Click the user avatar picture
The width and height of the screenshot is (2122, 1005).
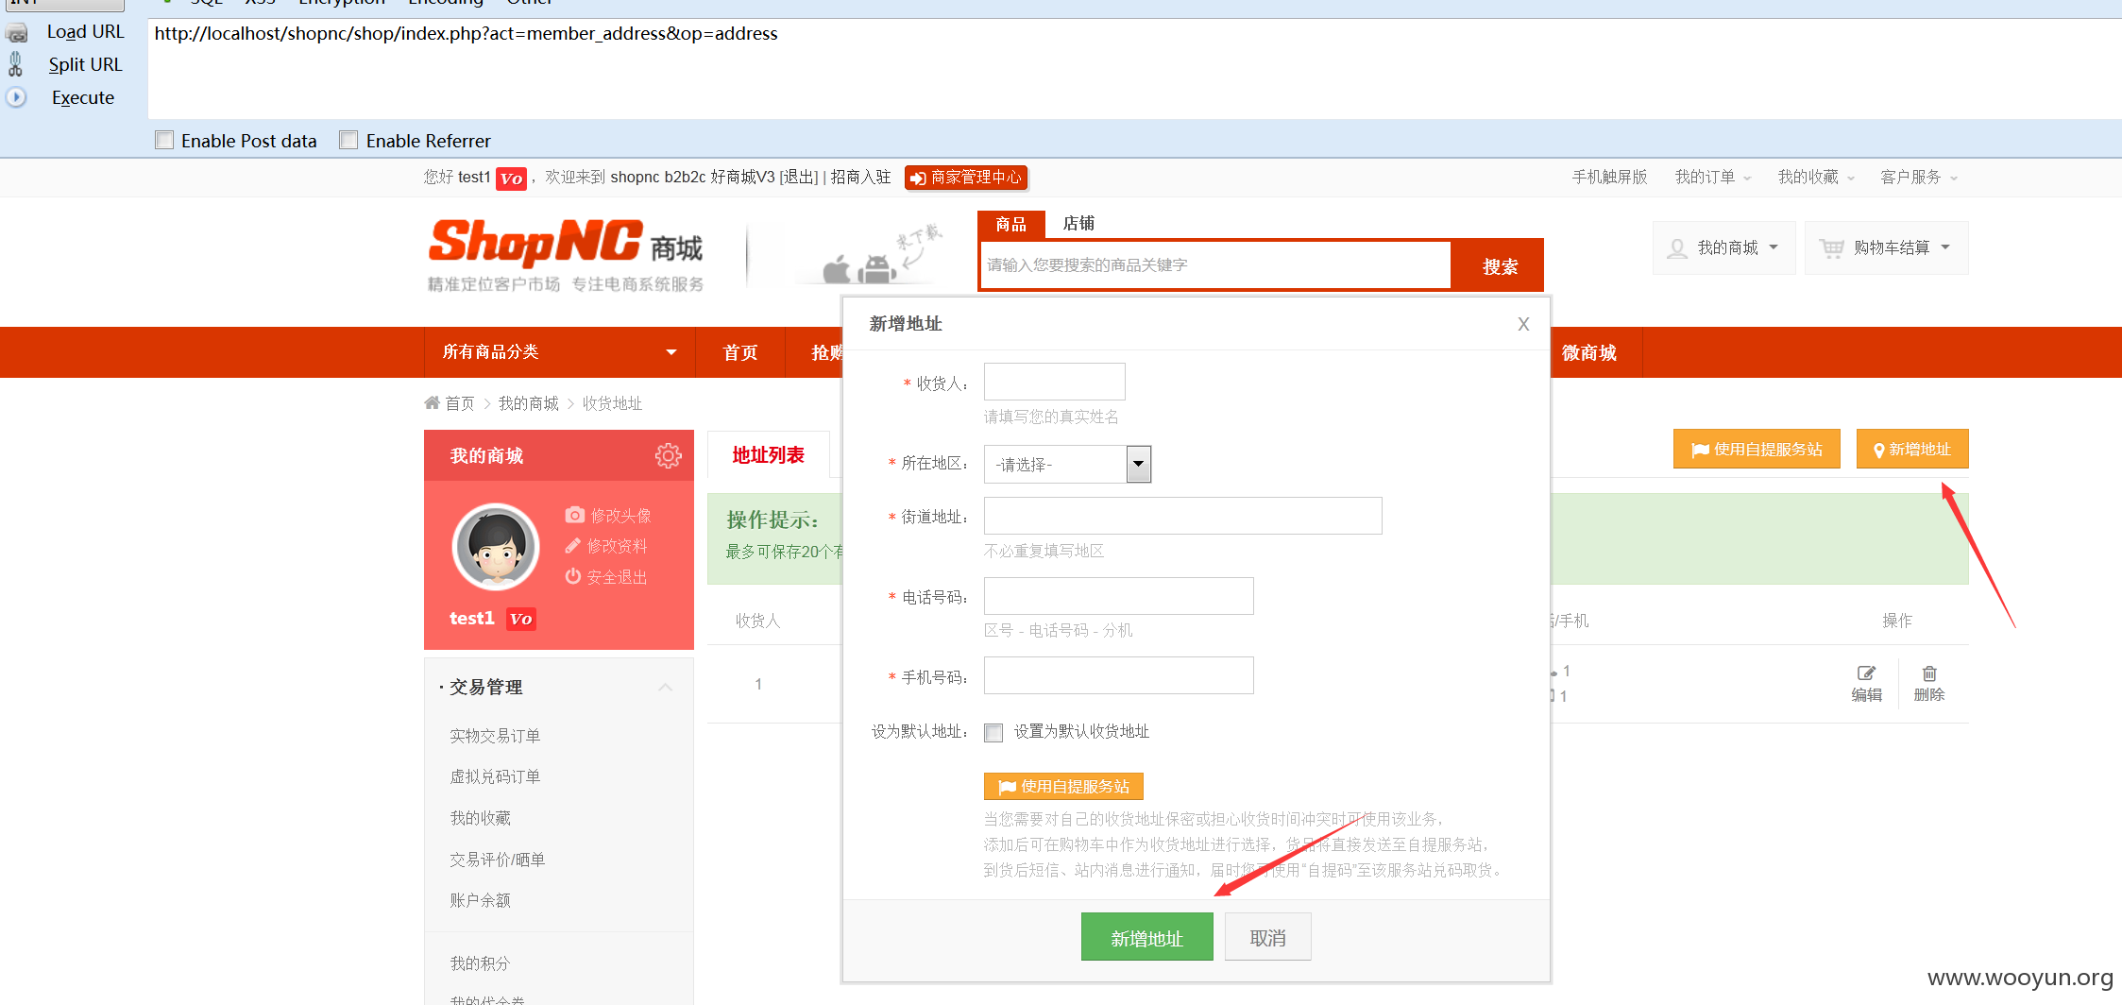pos(496,548)
